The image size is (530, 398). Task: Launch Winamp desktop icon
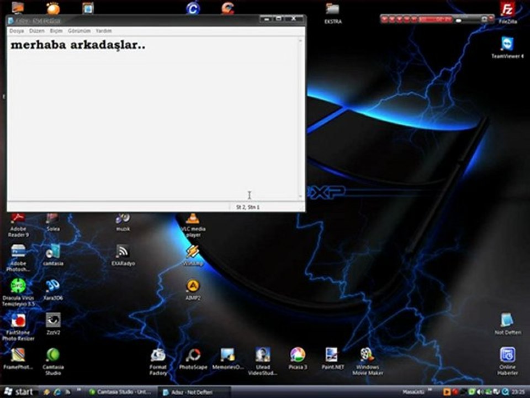tap(193, 255)
